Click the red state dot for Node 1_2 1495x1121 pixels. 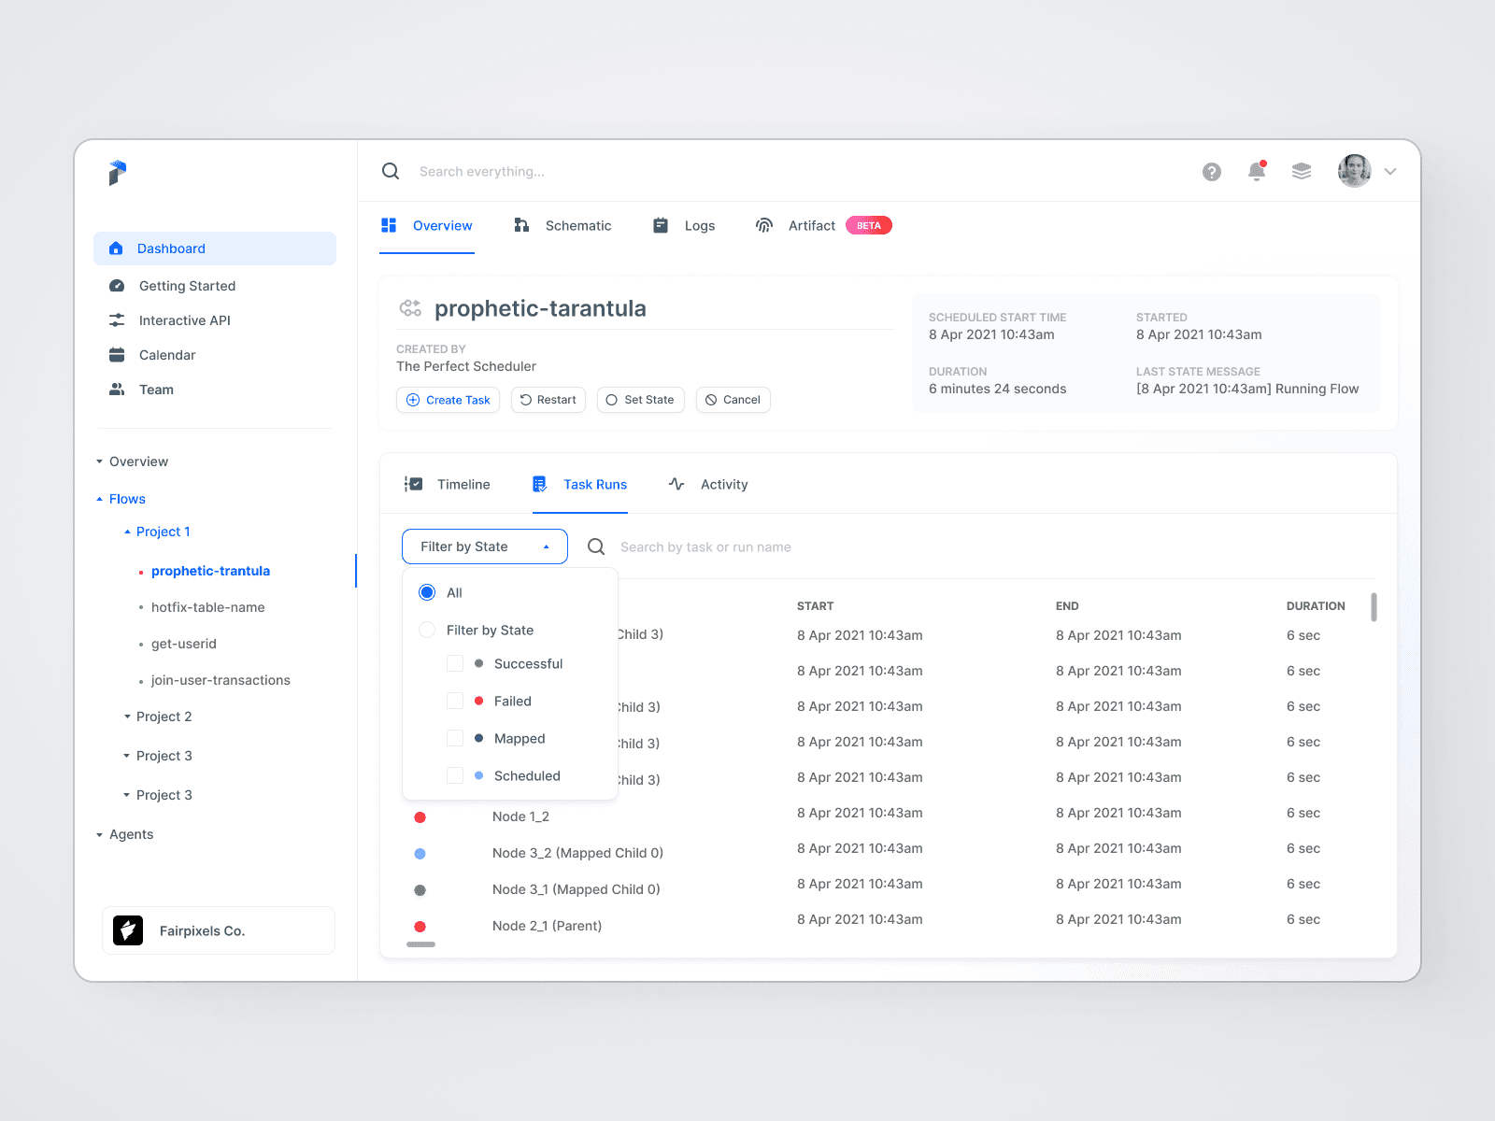[420, 817]
